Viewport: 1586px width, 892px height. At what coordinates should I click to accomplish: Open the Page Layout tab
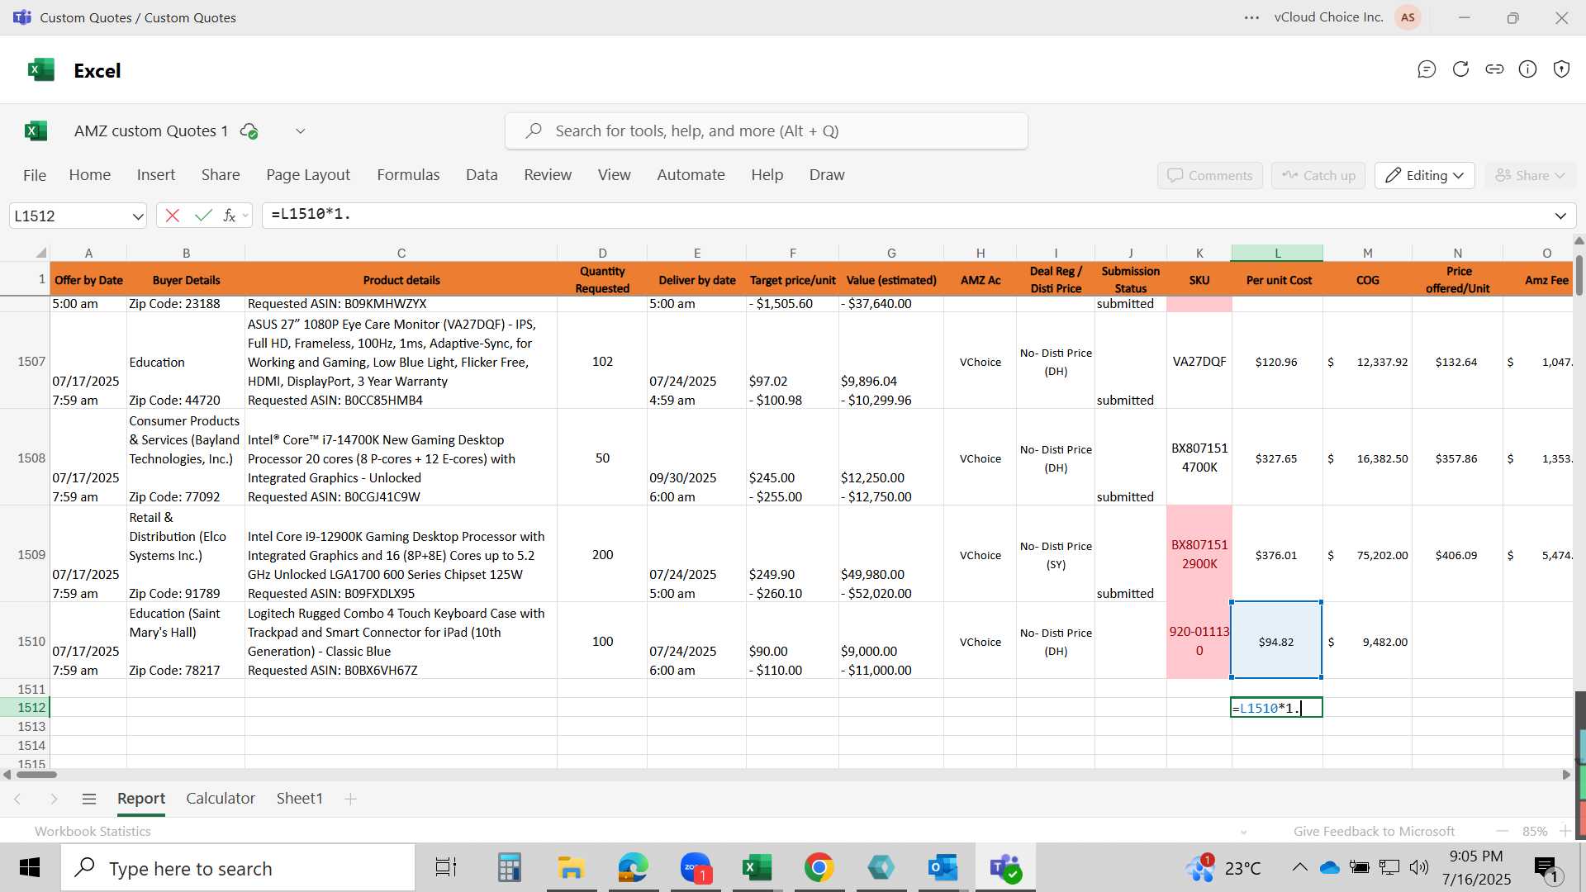tap(308, 175)
